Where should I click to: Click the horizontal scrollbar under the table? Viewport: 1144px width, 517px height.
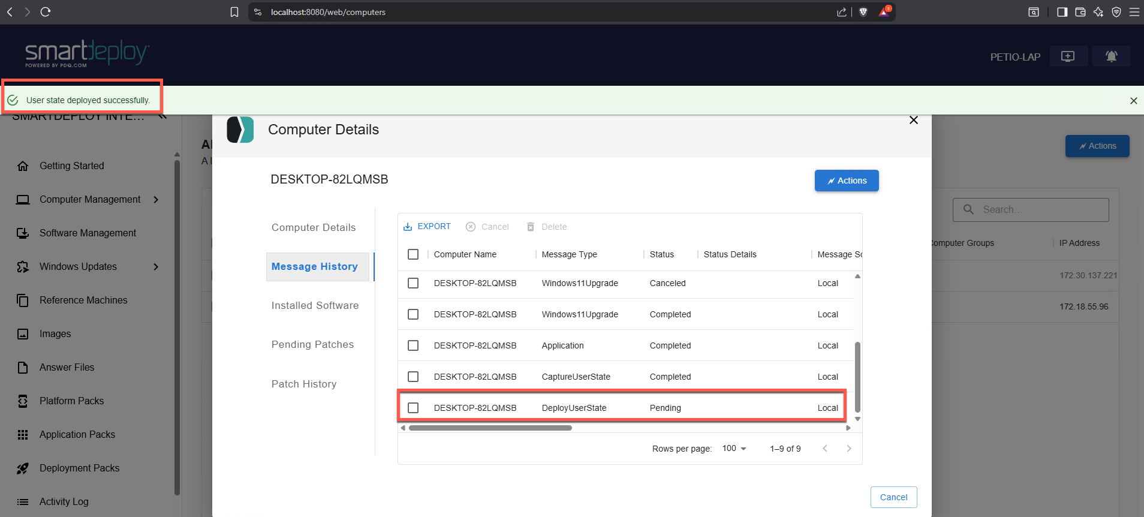pos(490,428)
